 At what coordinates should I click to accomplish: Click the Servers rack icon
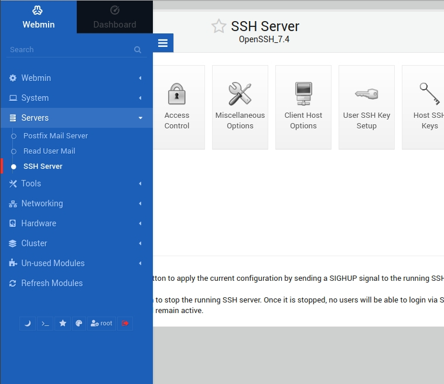coord(13,118)
